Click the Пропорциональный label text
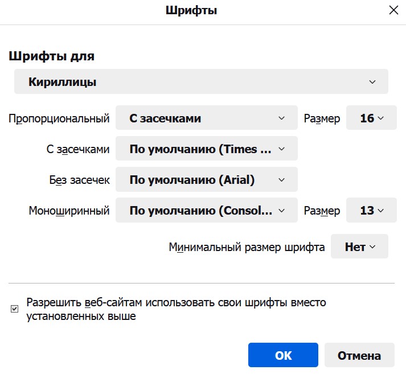Viewport: 406px width, 378px height. coord(59,119)
